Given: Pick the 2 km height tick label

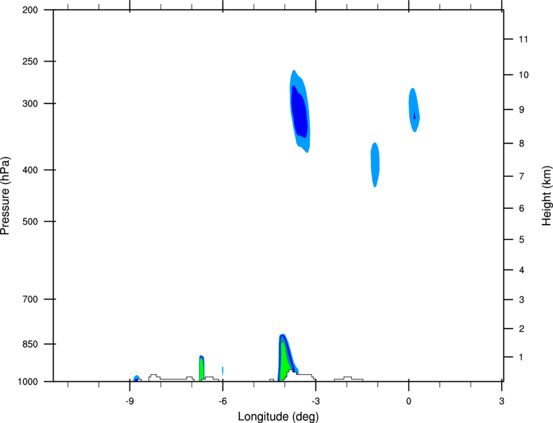Looking at the screenshot, I should (x=521, y=329).
